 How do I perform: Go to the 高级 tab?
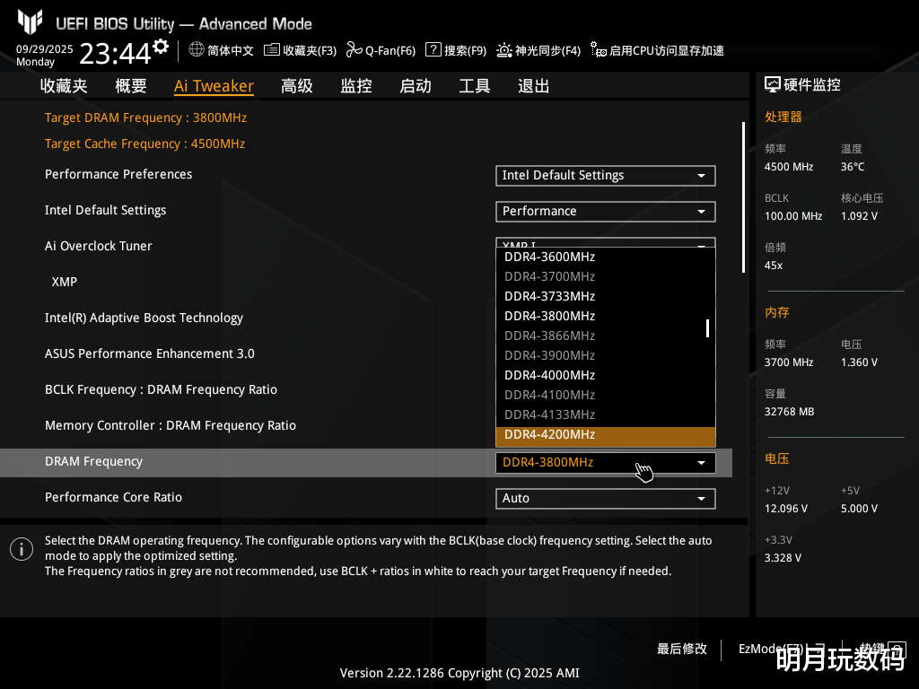(296, 86)
